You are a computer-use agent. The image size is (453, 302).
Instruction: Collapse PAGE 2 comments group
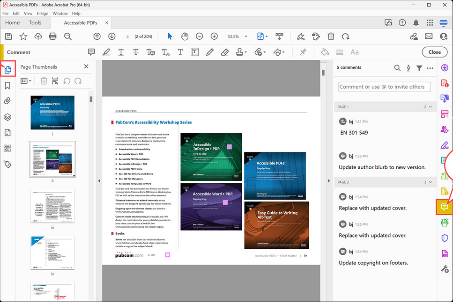click(431, 182)
